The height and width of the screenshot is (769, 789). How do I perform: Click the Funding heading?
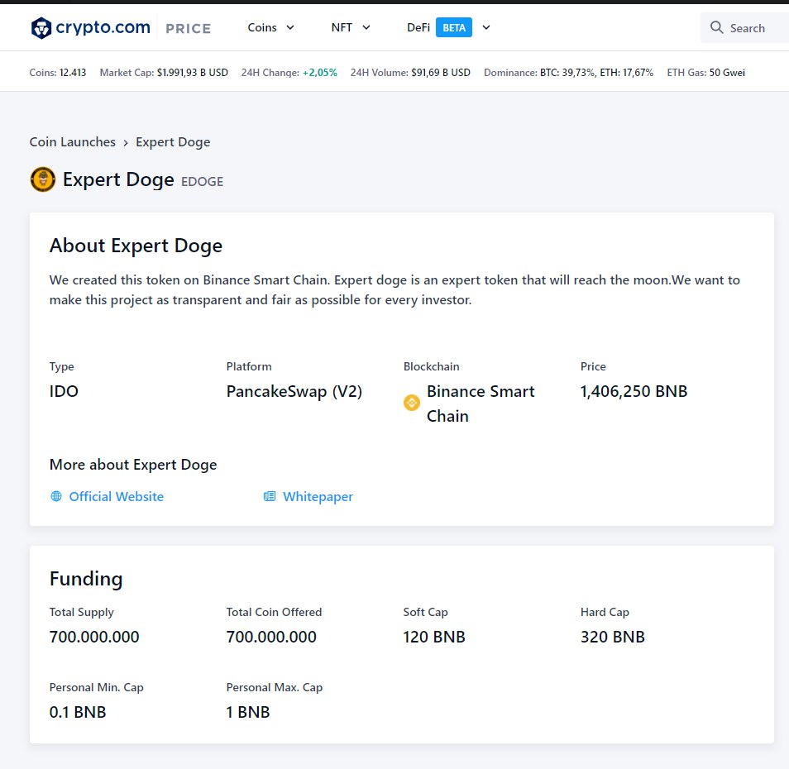86,579
